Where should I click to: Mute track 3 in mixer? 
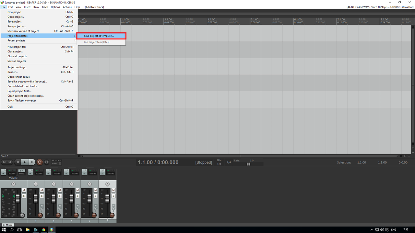(77, 190)
